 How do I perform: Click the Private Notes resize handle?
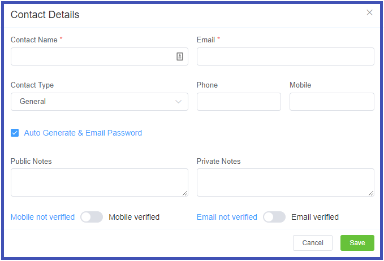click(x=371, y=193)
